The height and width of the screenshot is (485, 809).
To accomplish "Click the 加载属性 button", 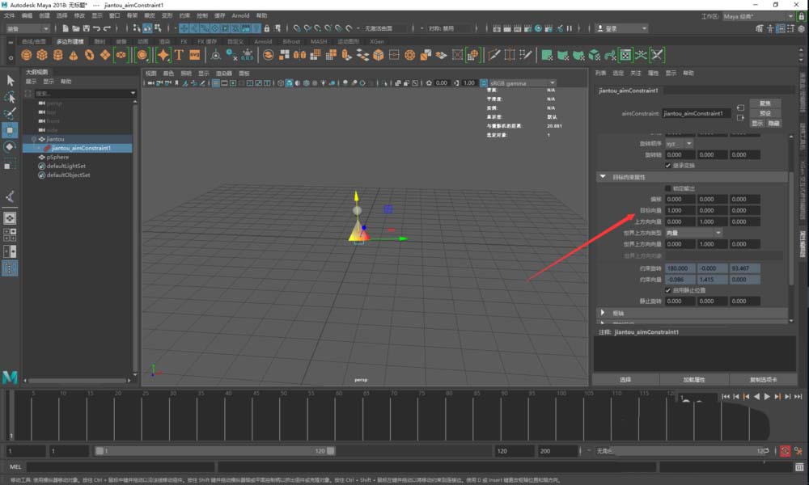I will [693, 378].
